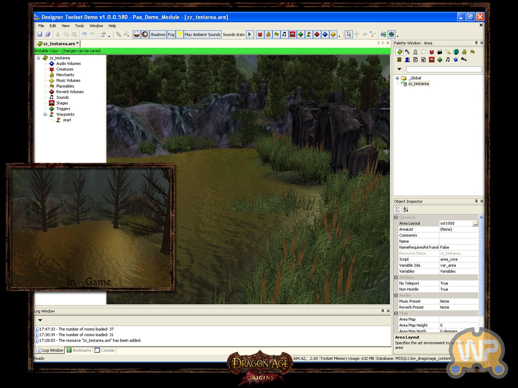The image size is (518, 388).
Task: Collapse the Map section in Object Inspector
Action: tap(396, 313)
